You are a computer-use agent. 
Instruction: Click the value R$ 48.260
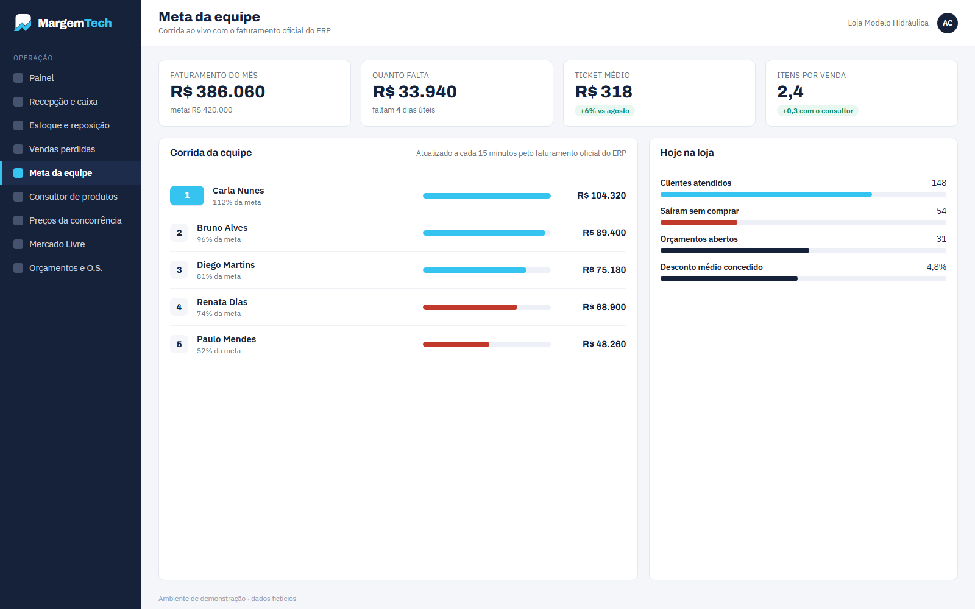coord(604,344)
